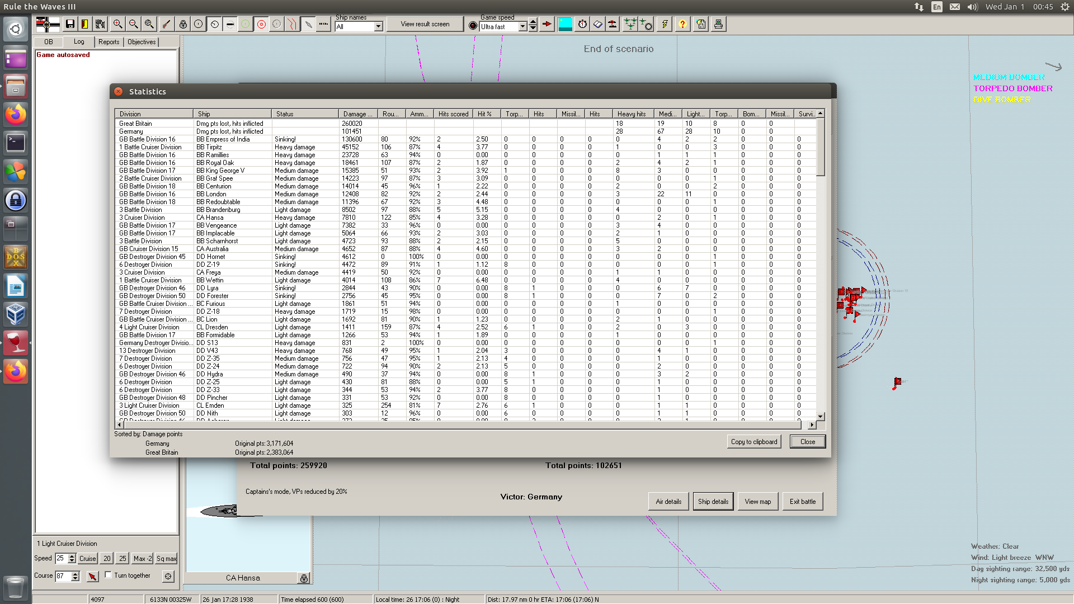The image size is (1074, 604).
Task: Click the red concentric circles range icon
Action: click(261, 24)
